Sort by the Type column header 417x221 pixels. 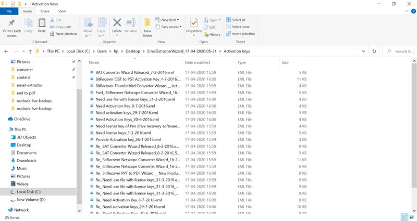[242, 62]
